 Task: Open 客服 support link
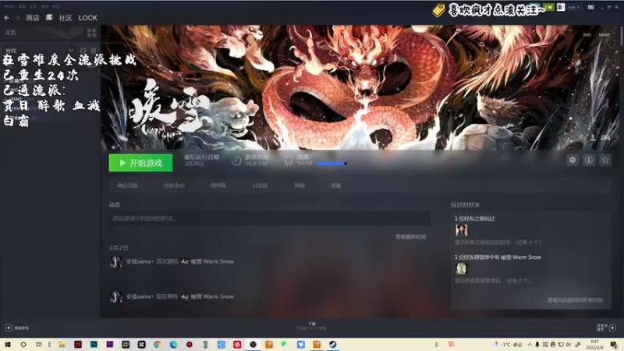pyautogui.click(x=336, y=186)
